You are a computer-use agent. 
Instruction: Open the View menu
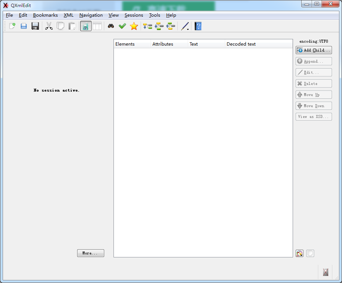114,15
